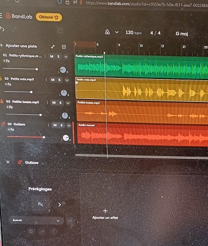Add Fx to track 01 Petits rythmique
Screen dimensions: 208x246
point(7,61)
